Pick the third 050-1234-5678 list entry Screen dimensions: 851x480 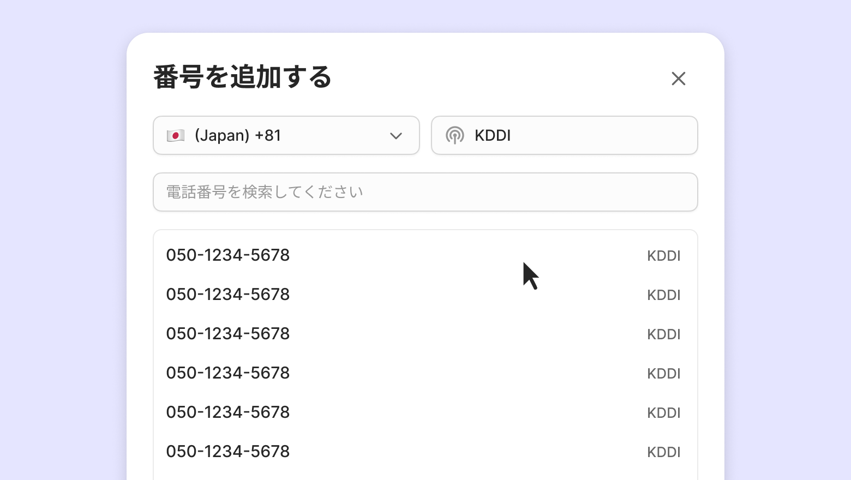[x=228, y=334]
